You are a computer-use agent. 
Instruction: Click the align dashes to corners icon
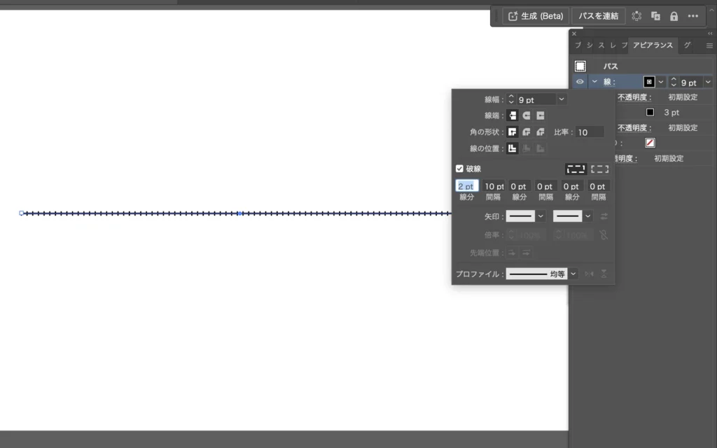click(599, 169)
